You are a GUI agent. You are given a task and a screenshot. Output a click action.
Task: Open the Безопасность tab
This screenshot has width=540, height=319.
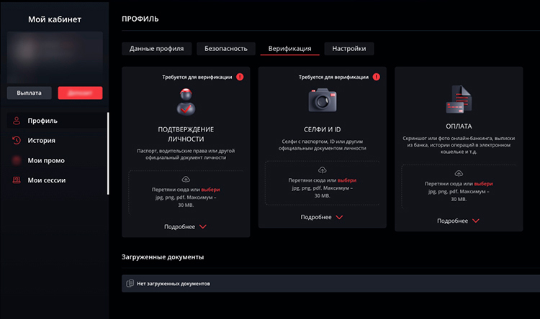click(x=226, y=49)
